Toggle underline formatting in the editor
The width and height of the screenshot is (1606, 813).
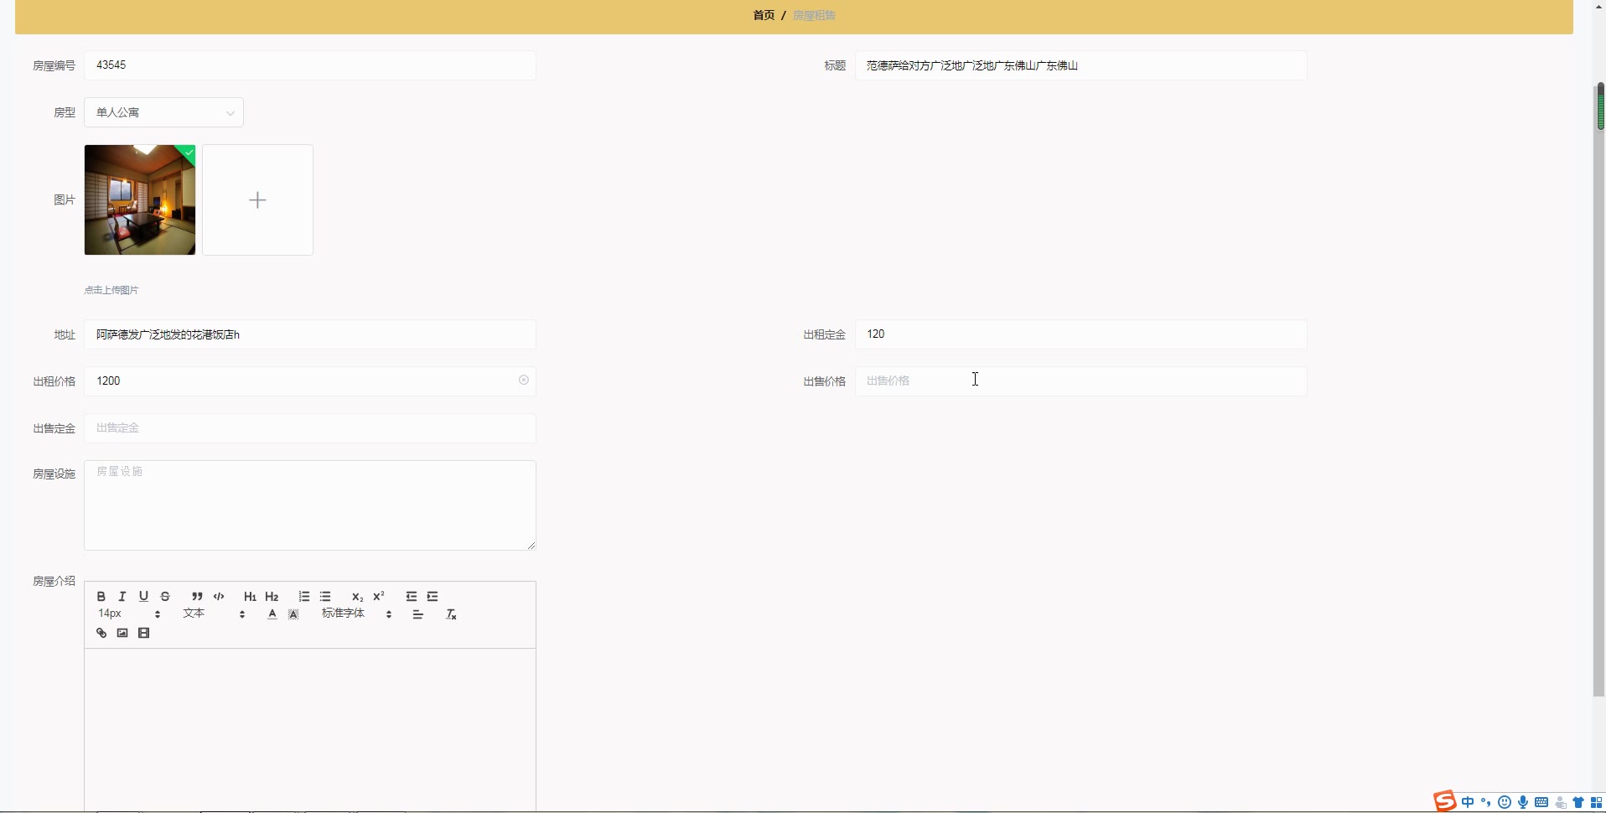pyautogui.click(x=143, y=597)
